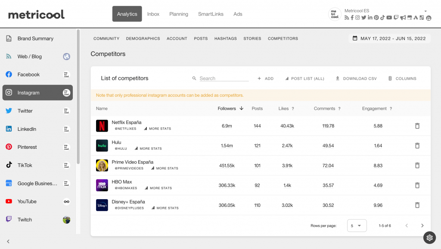Open TikTok analytics in the sidebar
This screenshot has height=249, width=441.
38,165
